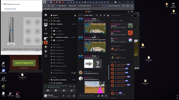Viewport: 179px width, 100px height.
Task: Click the browser reload button
Action: (x=53, y=6)
